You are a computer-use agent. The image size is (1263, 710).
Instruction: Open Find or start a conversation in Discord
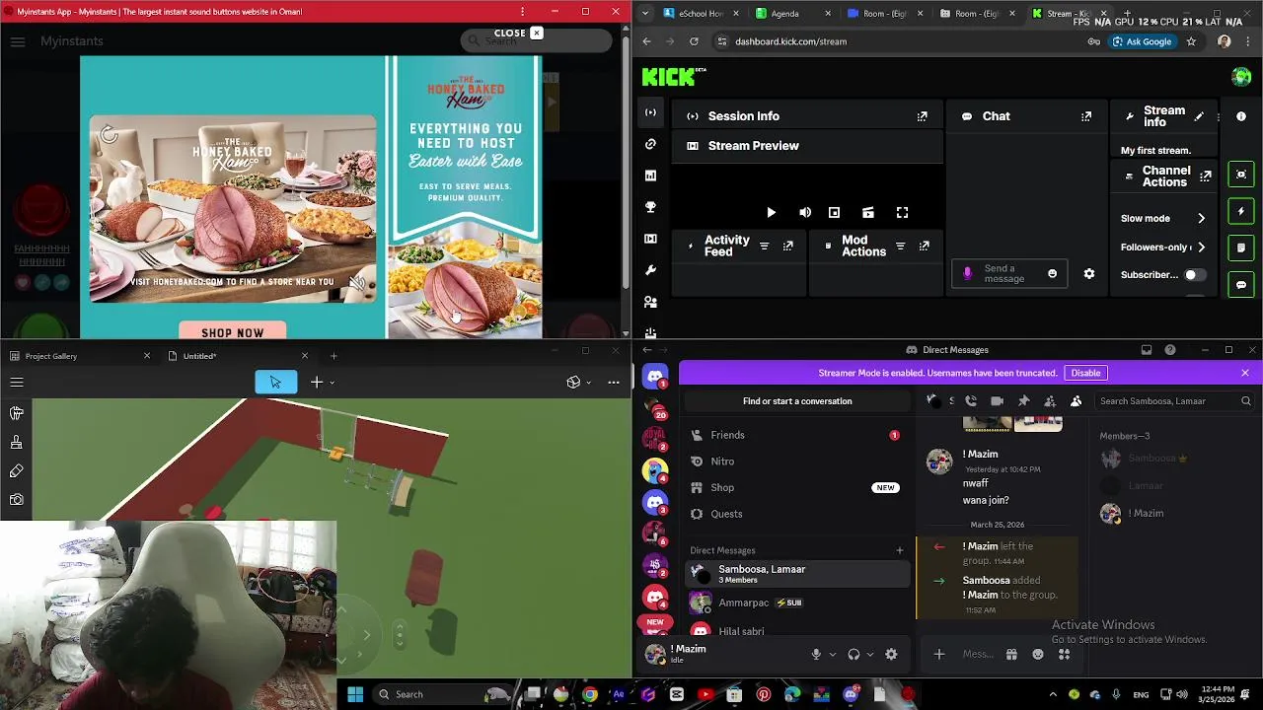[x=797, y=401]
